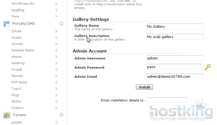Choose Website Baker in the sidebar
The height and width of the screenshot is (125, 217).
(23, 50)
